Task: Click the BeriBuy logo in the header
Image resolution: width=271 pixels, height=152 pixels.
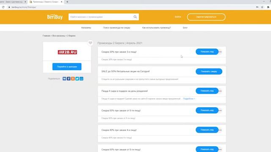Action: click(x=55, y=17)
